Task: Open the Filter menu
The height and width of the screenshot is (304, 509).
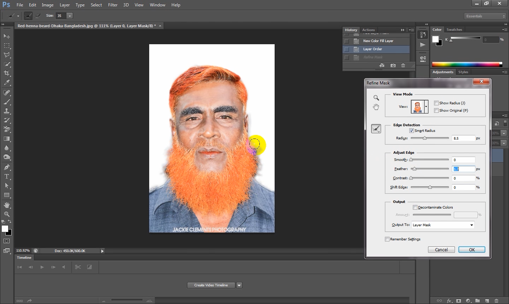Action: (113, 5)
